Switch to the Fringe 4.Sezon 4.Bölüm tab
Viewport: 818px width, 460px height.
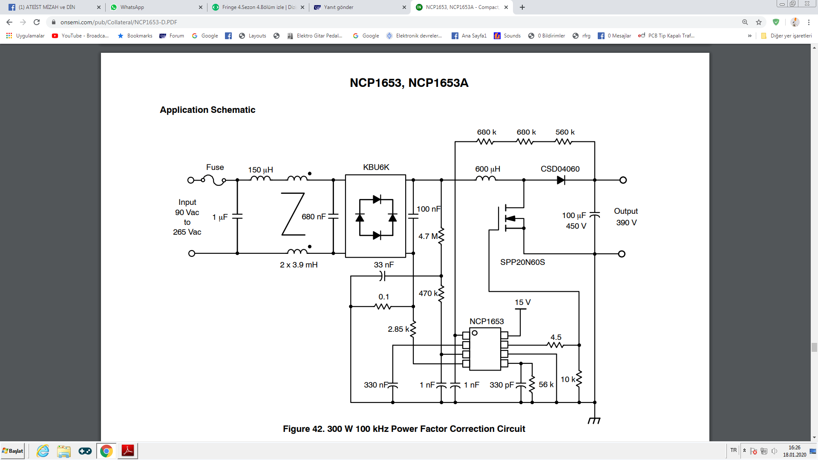258,7
